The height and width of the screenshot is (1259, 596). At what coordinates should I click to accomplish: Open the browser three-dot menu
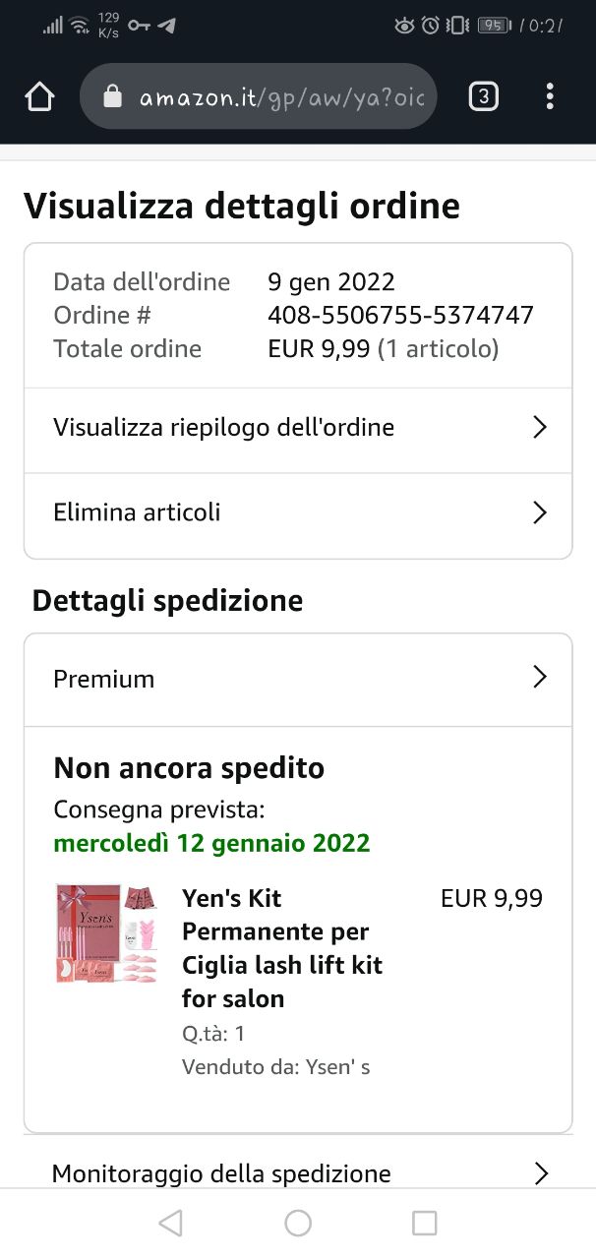[x=550, y=96]
